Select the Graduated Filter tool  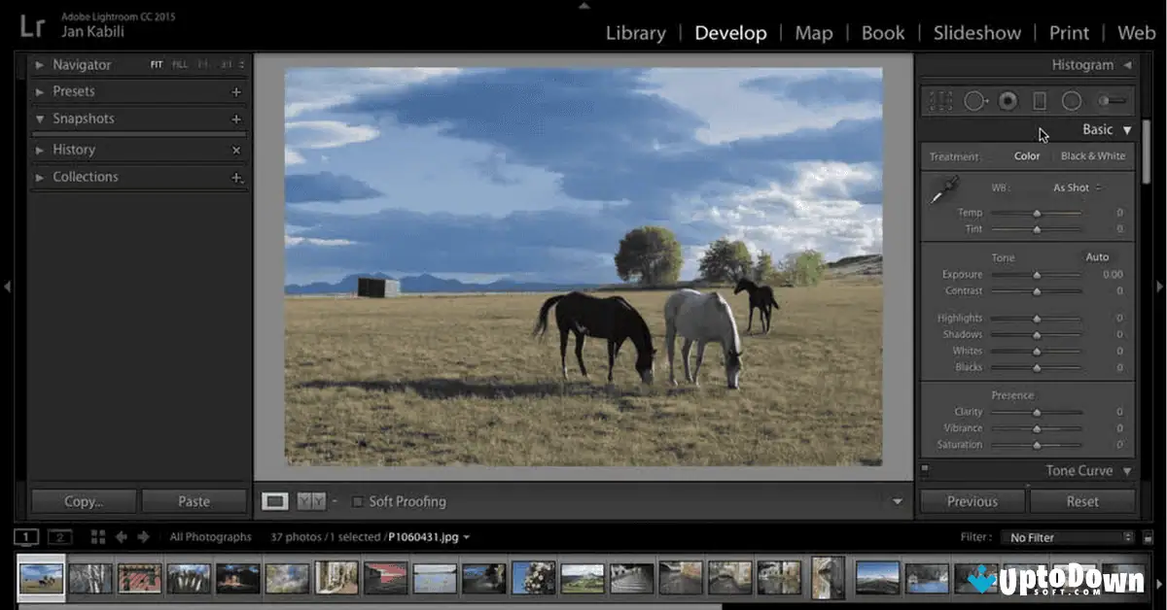click(1040, 100)
